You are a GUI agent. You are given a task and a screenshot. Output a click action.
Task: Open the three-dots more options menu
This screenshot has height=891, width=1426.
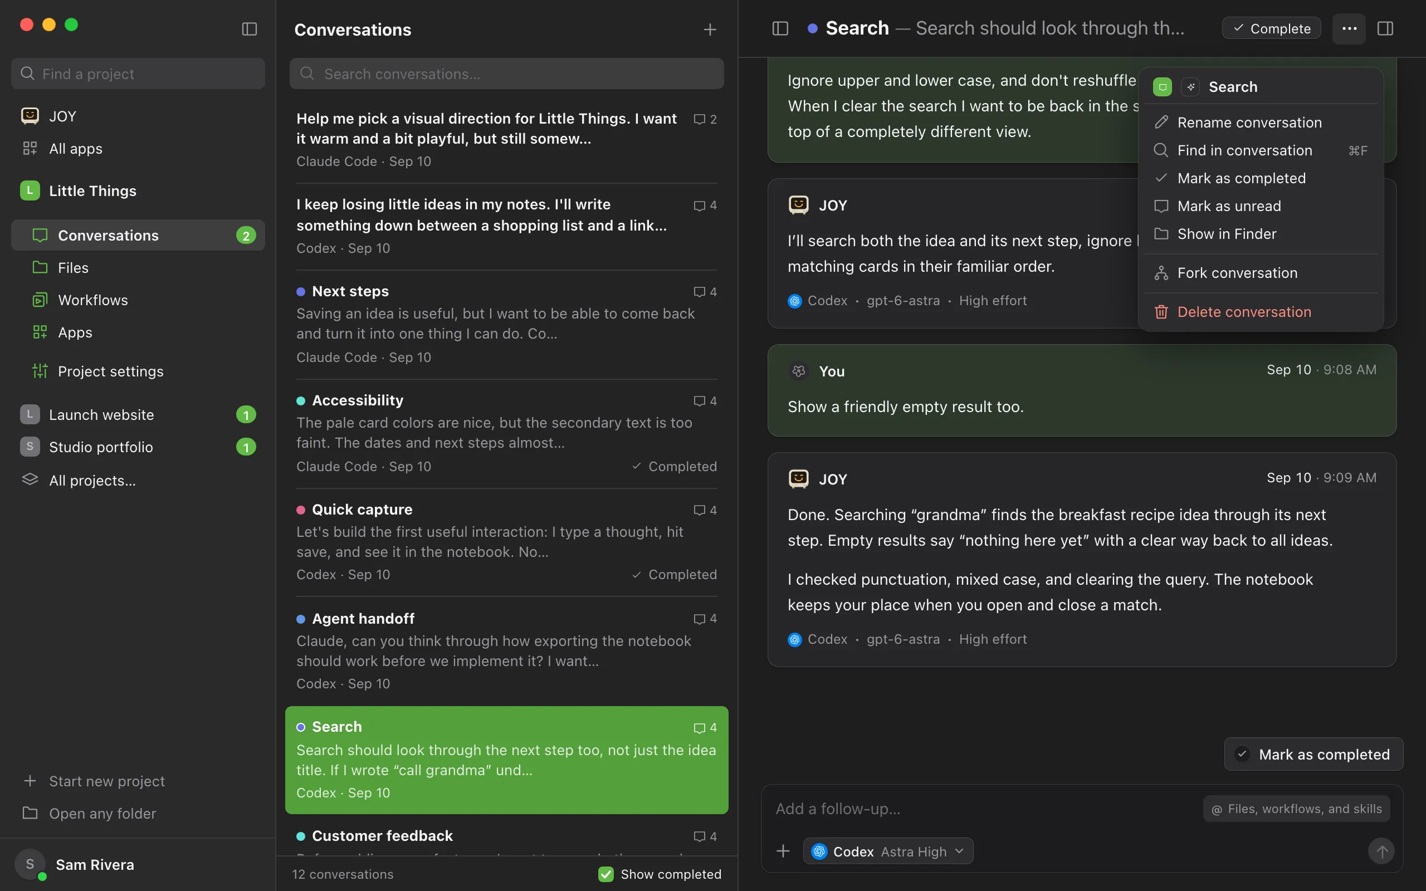(x=1349, y=28)
